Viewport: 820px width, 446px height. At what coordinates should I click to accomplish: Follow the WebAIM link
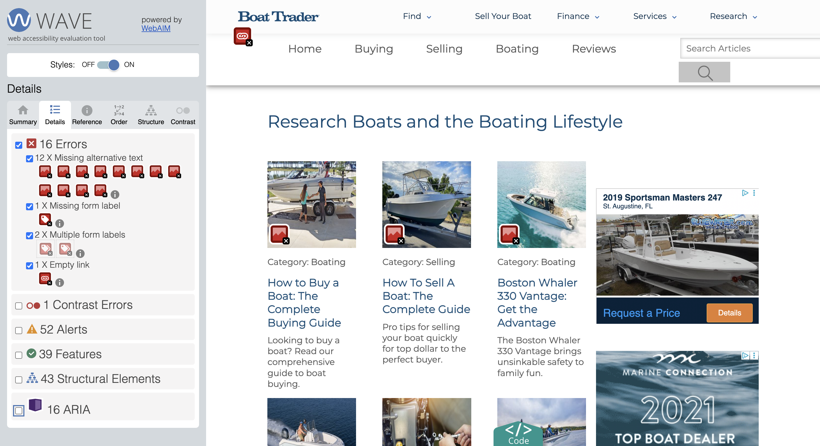point(156,28)
